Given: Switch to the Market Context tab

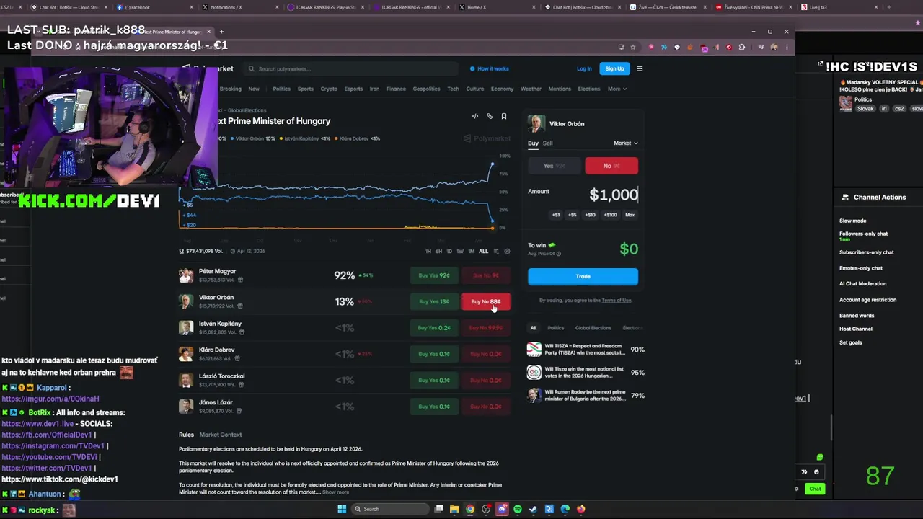Looking at the screenshot, I should [x=221, y=435].
